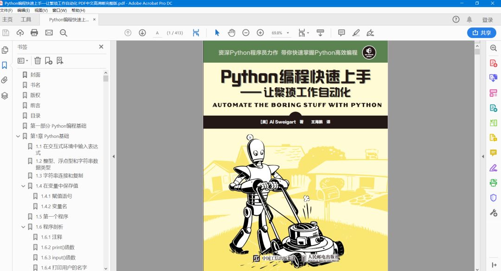
Task: Open the bookmark options dropdown
Action: pos(23,60)
